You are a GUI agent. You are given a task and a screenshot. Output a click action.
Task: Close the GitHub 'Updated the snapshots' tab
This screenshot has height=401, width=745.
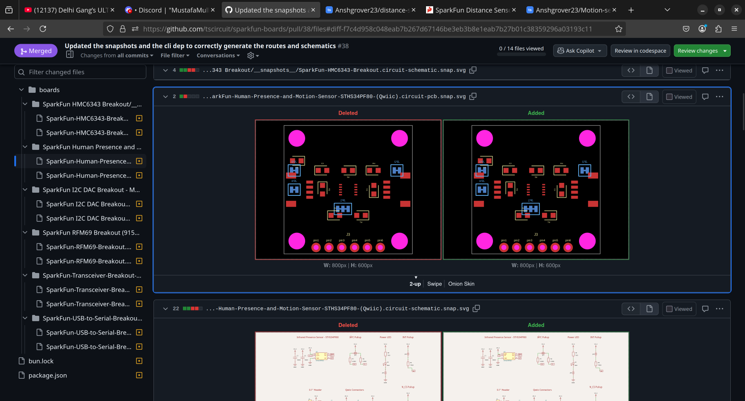point(313,10)
